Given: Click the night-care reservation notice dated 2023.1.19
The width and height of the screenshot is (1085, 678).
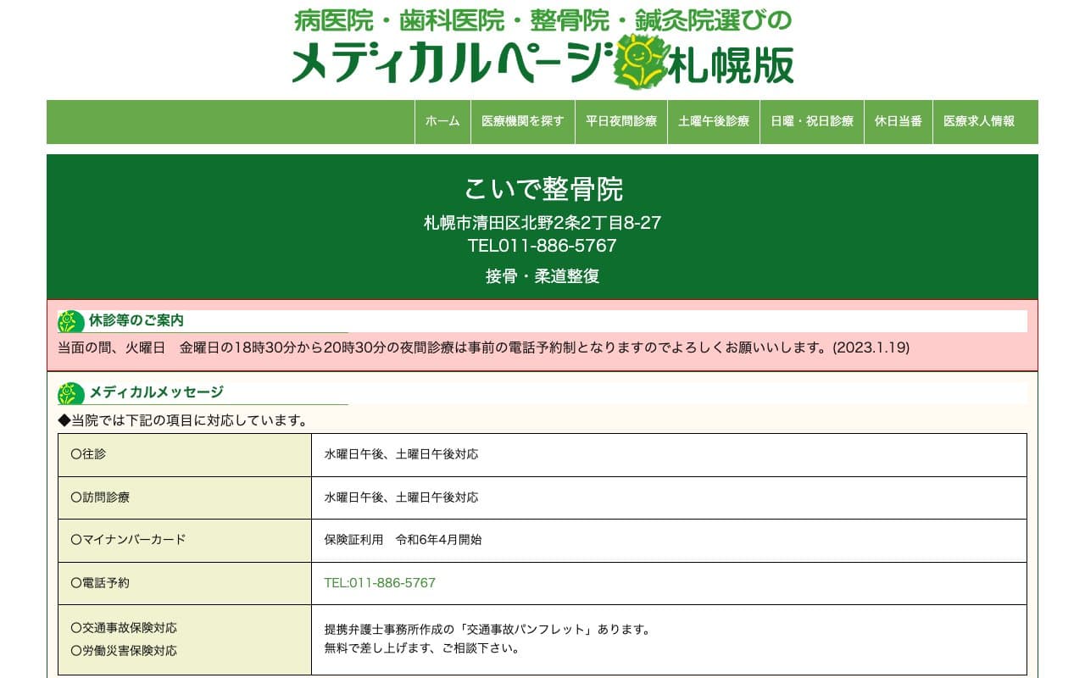Looking at the screenshot, I should pyautogui.click(x=481, y=347).
